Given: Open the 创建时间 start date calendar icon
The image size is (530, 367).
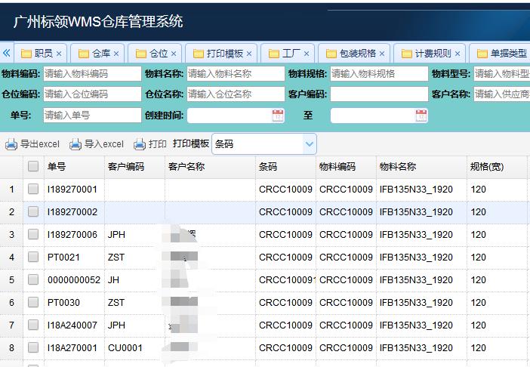Looking at the screenshot, I should [278, 116].
